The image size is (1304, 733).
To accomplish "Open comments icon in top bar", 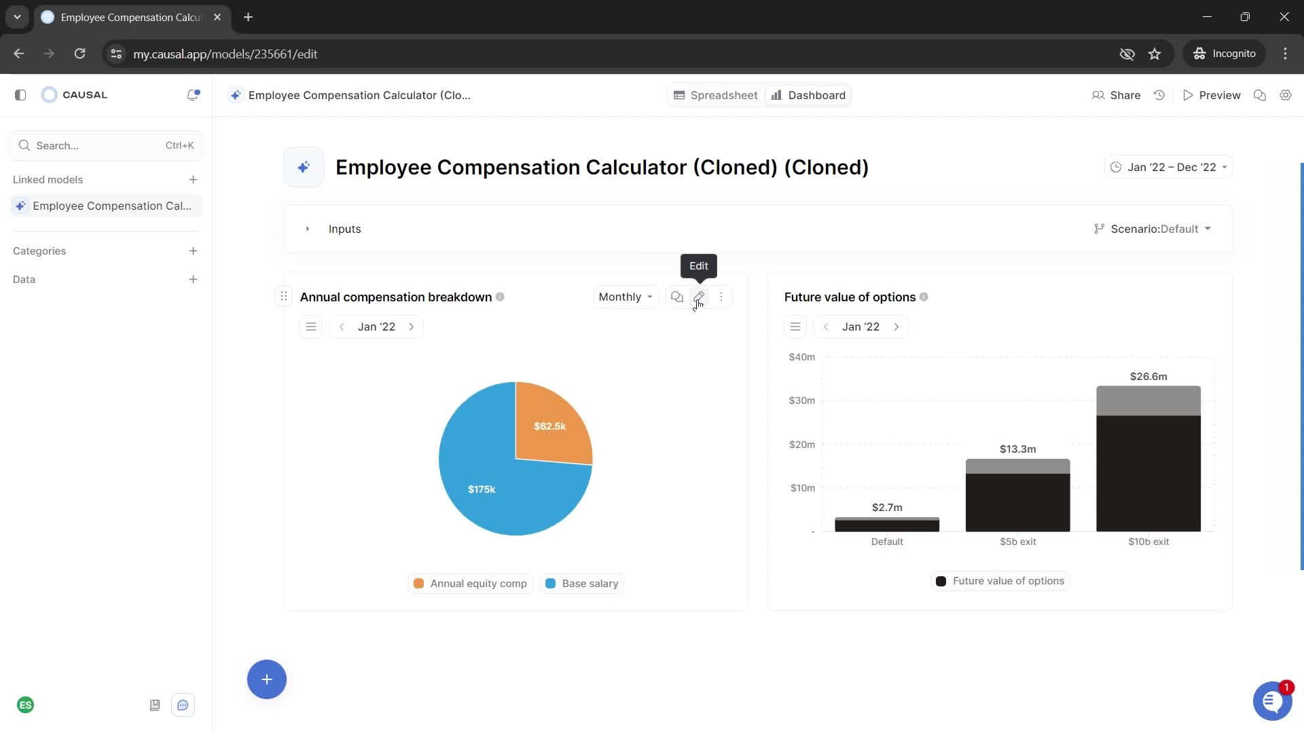I will pyautogui.click(x=1260, y=95).
